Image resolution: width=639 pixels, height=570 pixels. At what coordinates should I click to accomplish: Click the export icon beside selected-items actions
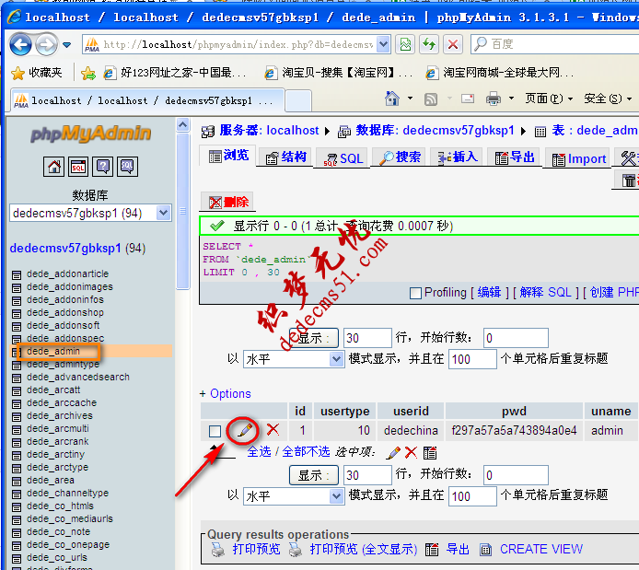(429, 452)
